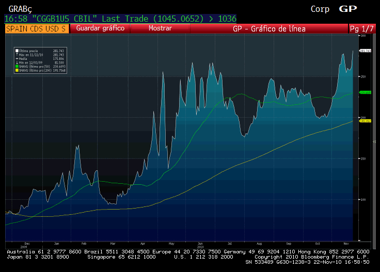Click the GP function label at top right

(348, 9)
